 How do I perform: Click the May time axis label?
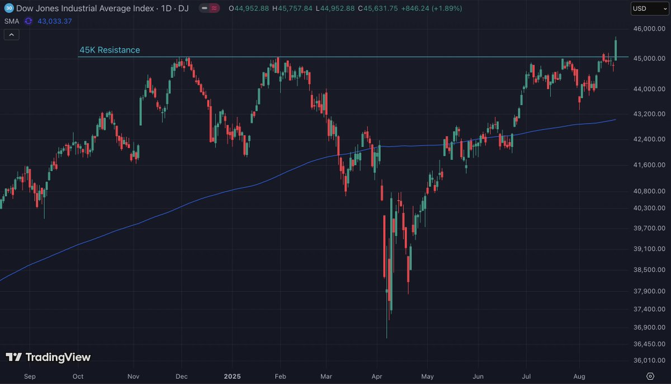coord(428,376)
